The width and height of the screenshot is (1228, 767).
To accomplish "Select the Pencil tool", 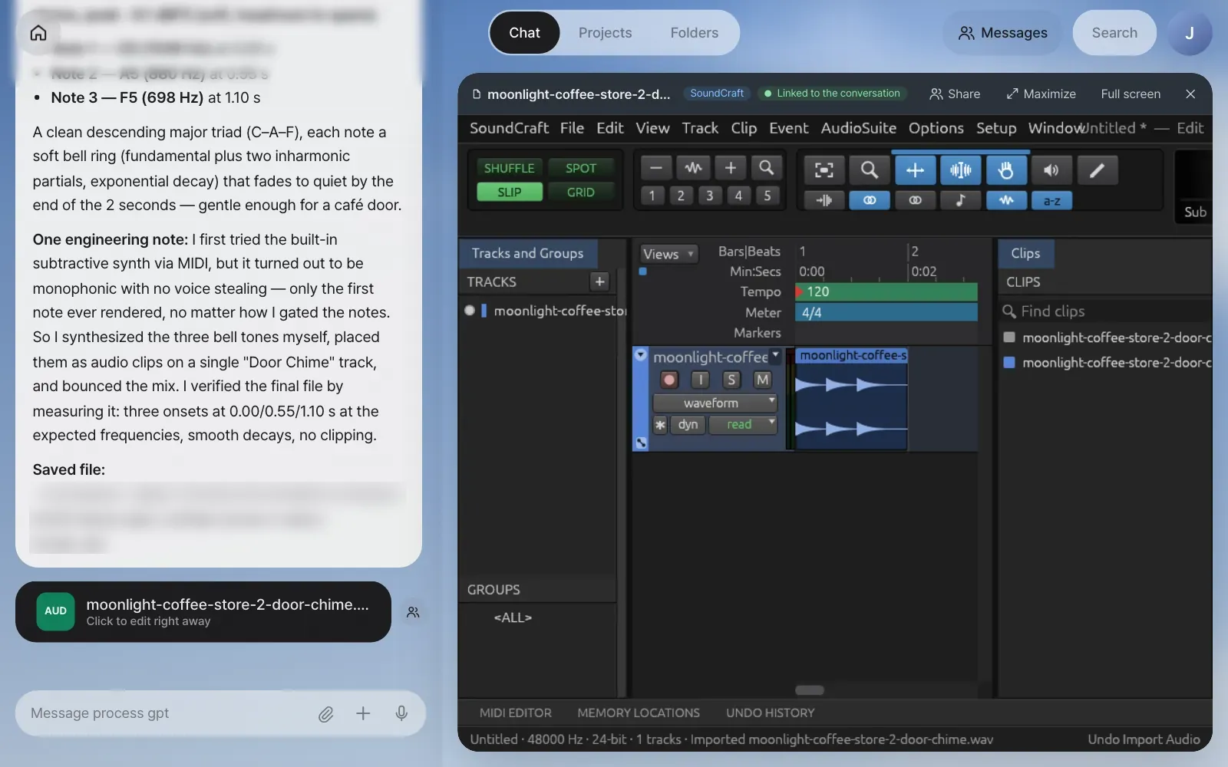I will pyautogui.click(x=1098, y=170).
